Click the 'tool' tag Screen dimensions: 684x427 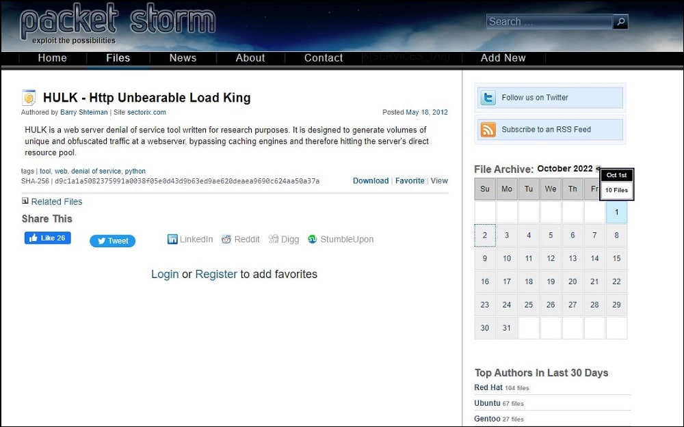click(x=45, y=171)
